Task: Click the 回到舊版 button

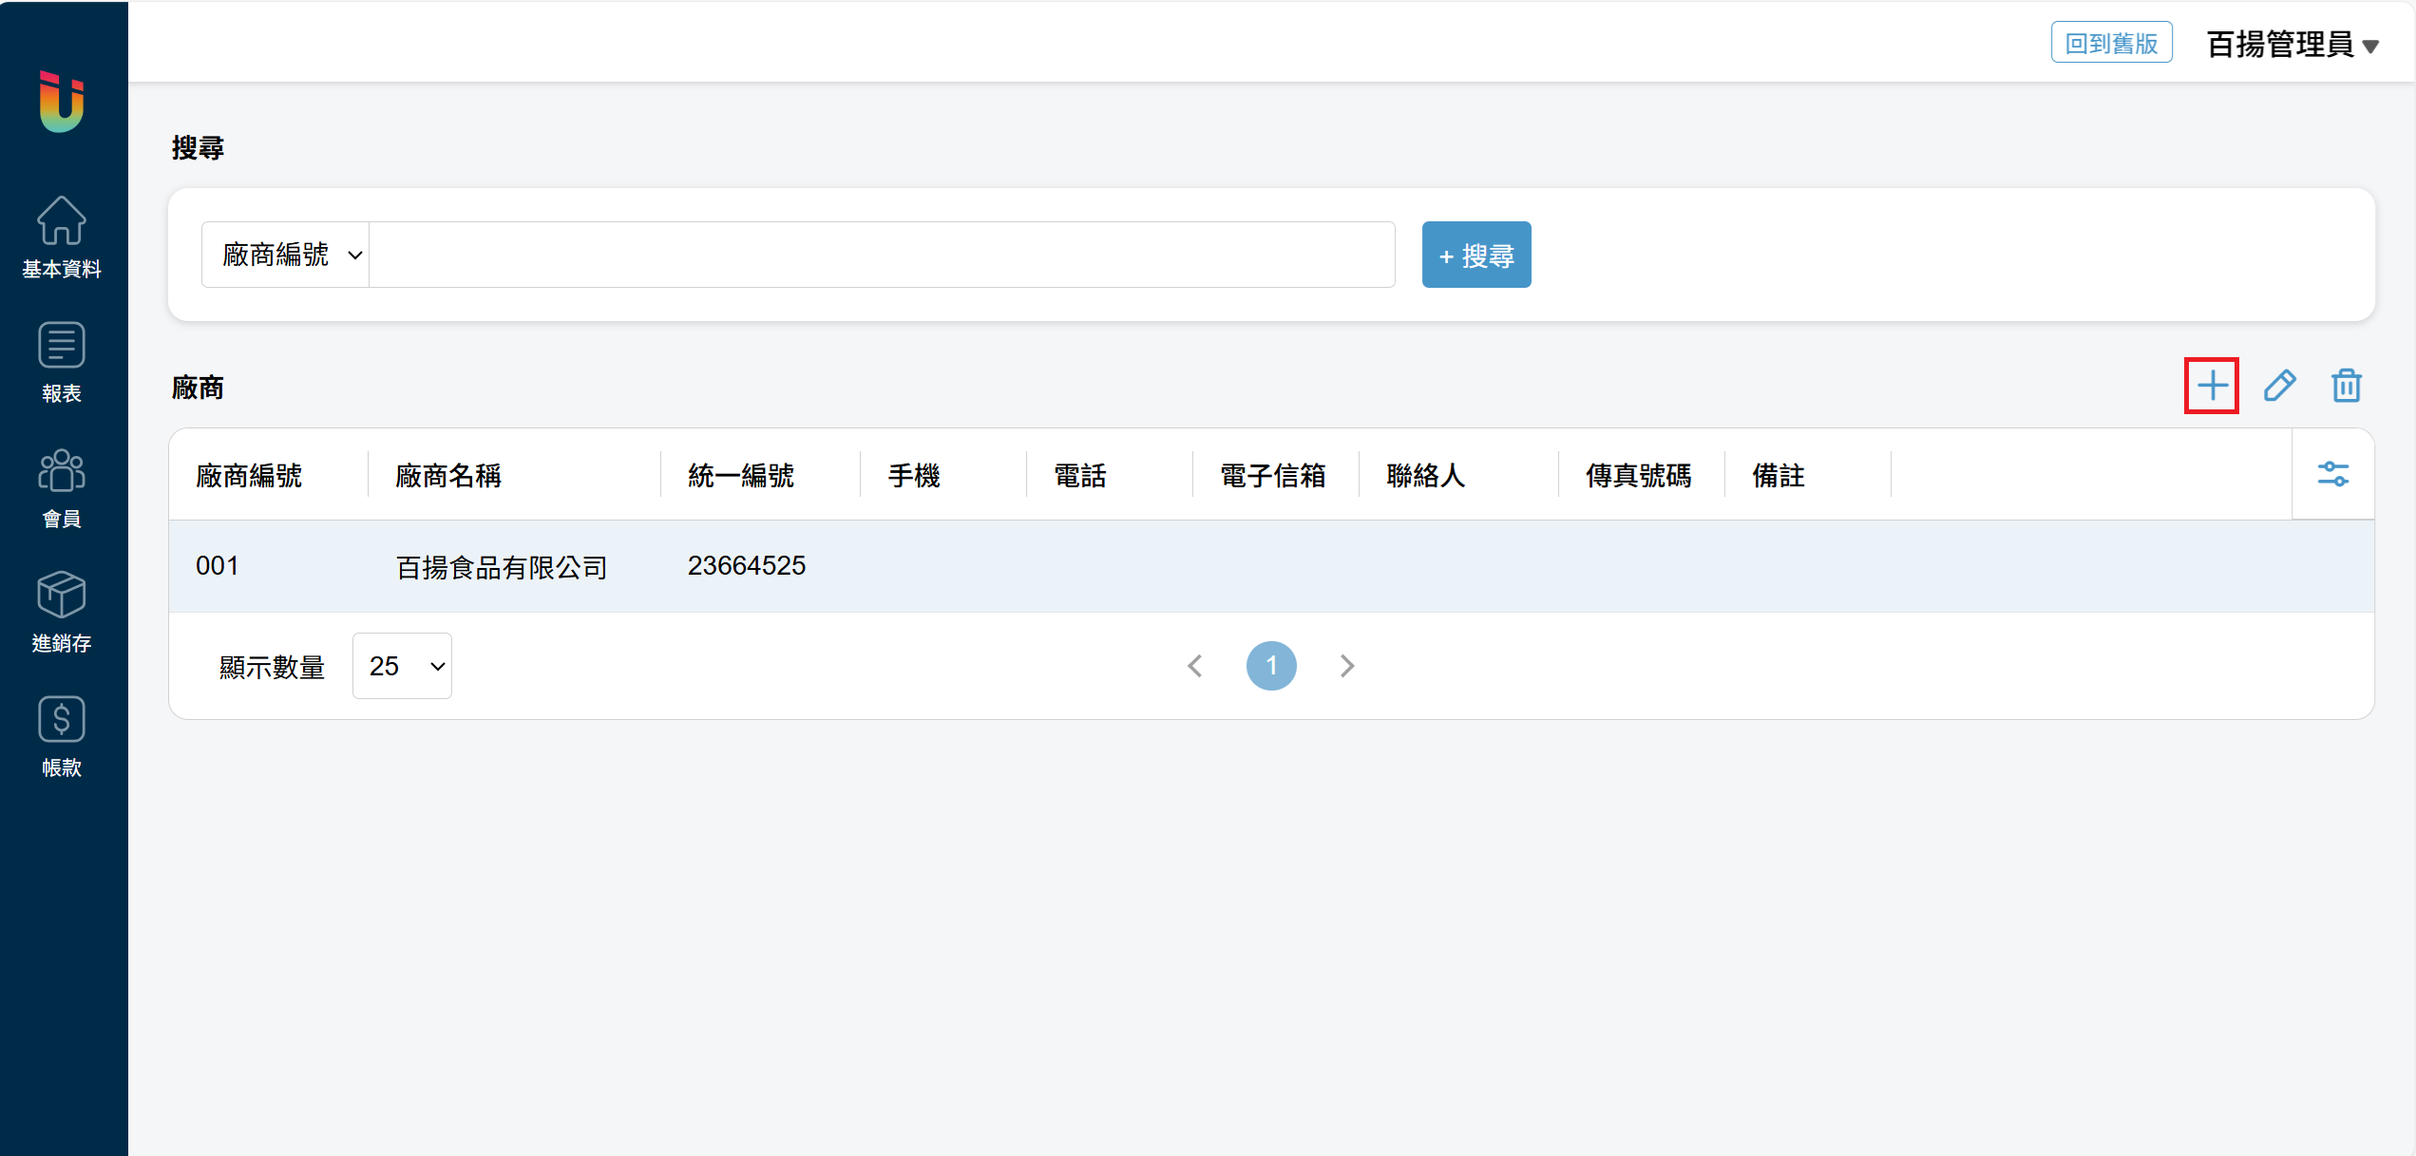Action: tap(2111, 43)
